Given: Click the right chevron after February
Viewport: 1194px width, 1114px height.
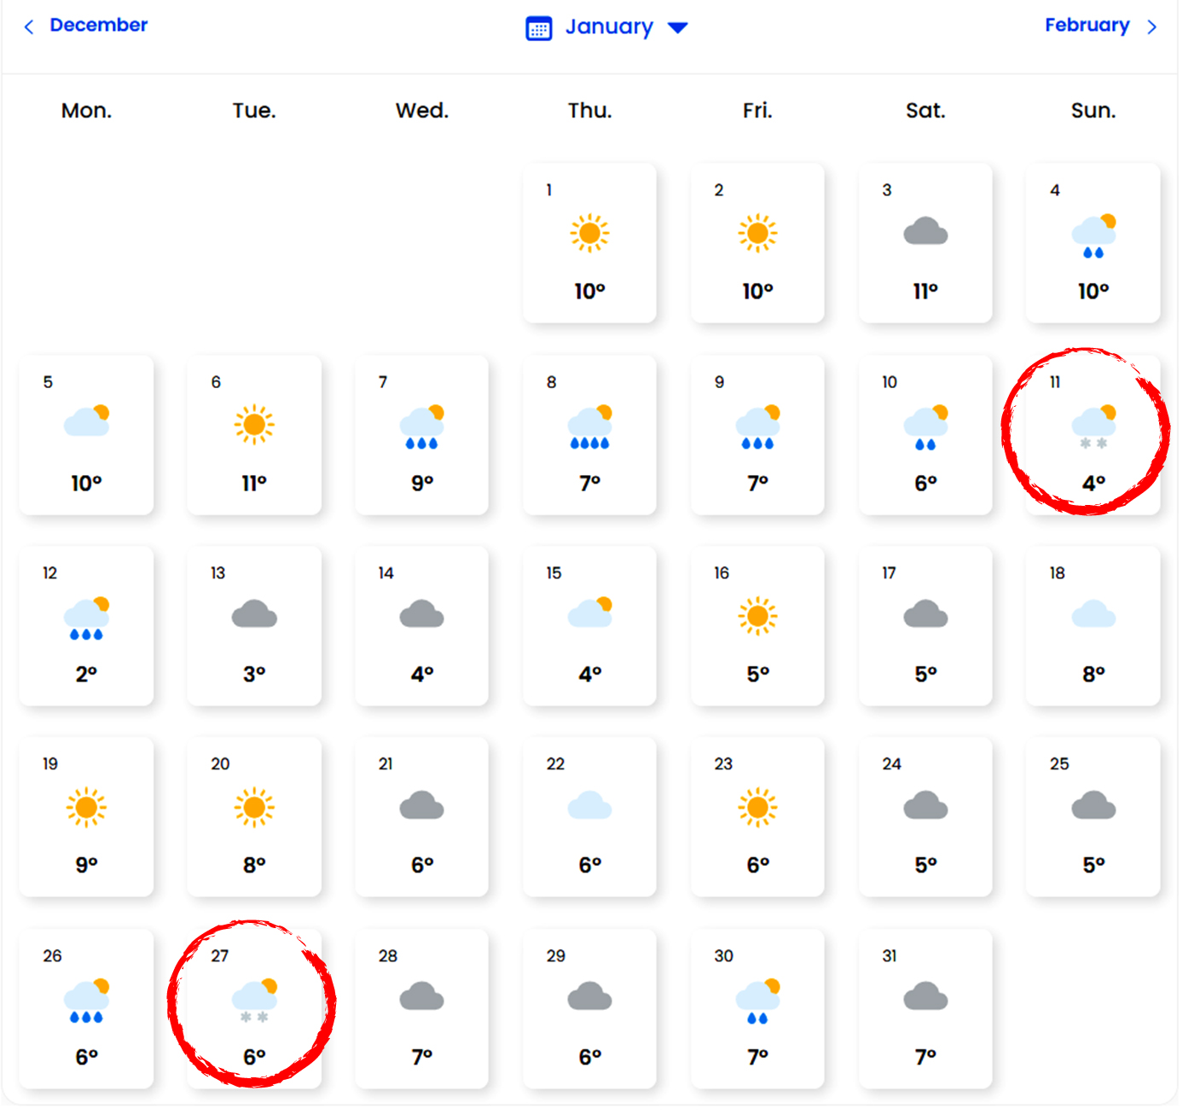Looking at the screenshot, I should (x=1152, y=27).
